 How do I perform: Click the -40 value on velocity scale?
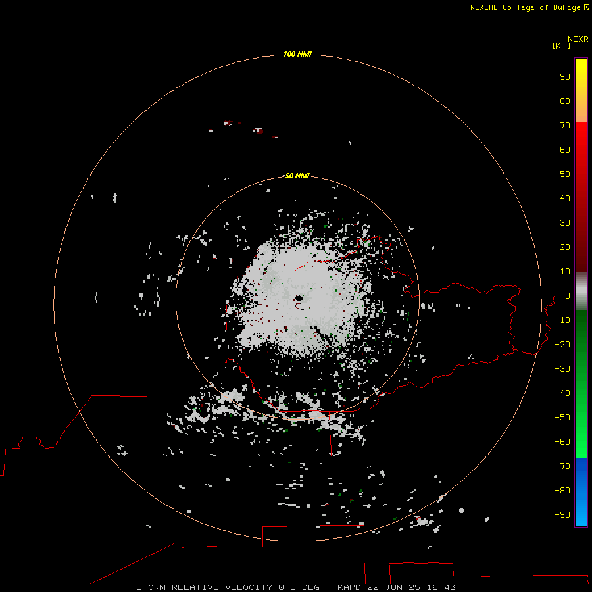[x=562, y=393]
